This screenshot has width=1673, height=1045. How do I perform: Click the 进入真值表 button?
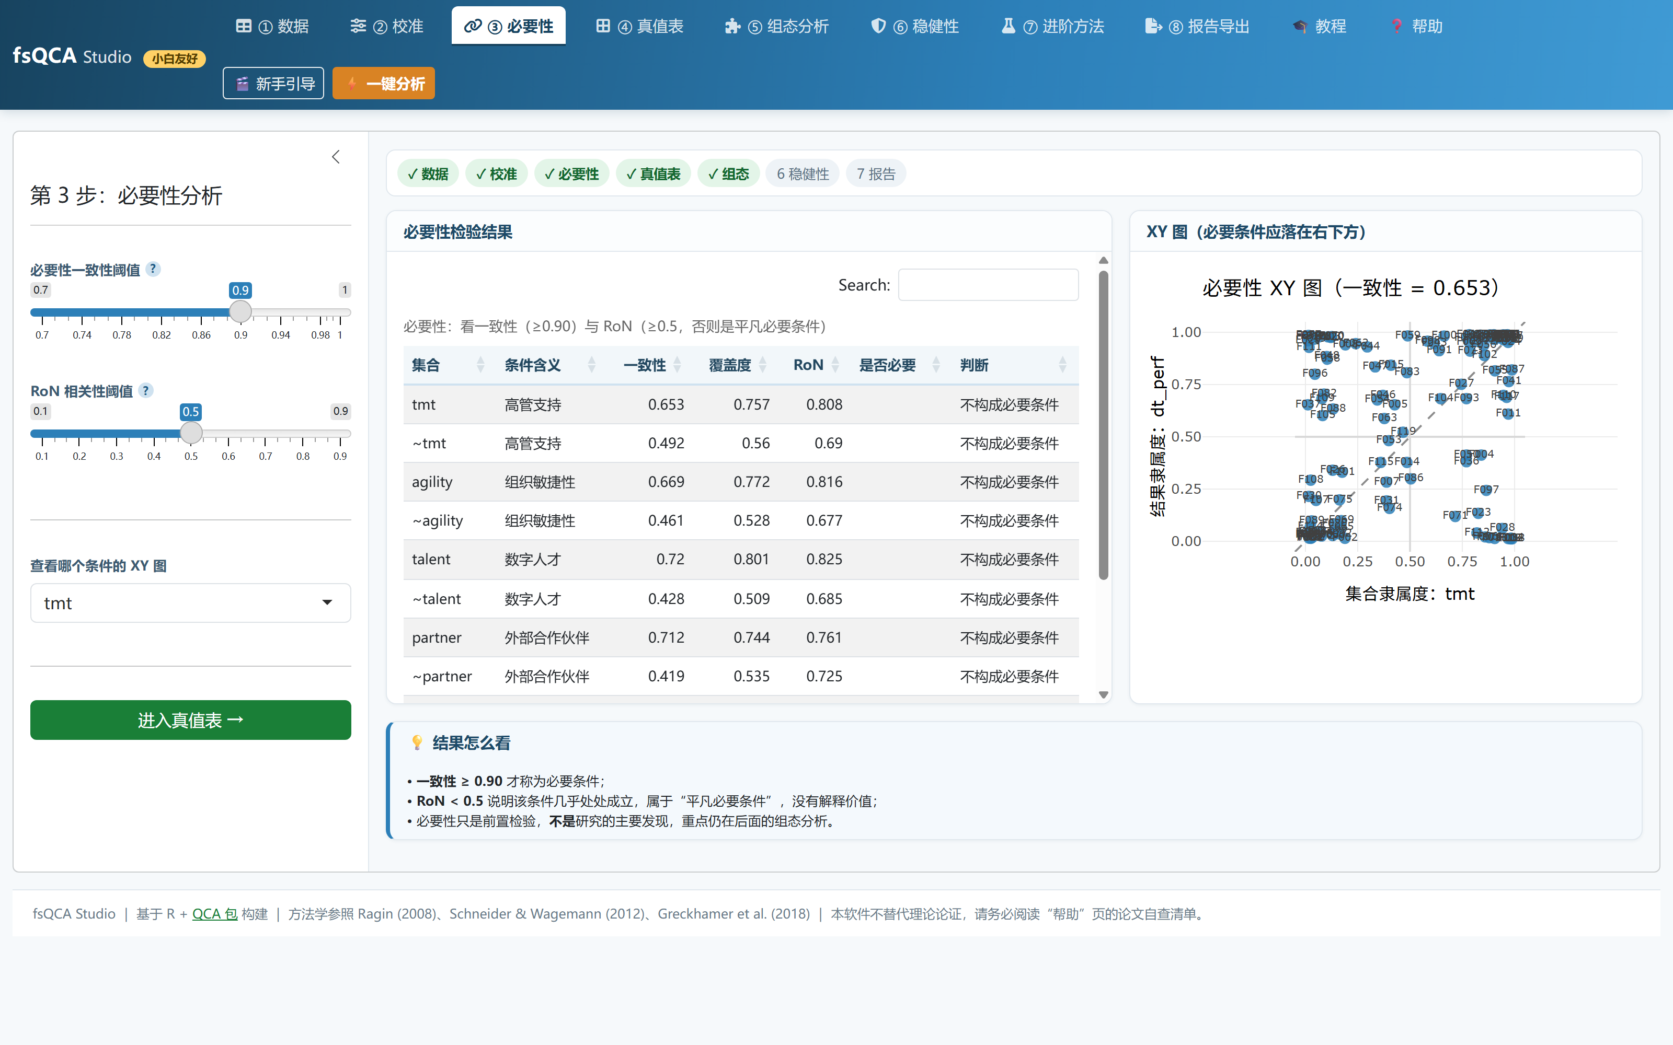(190, 719)
